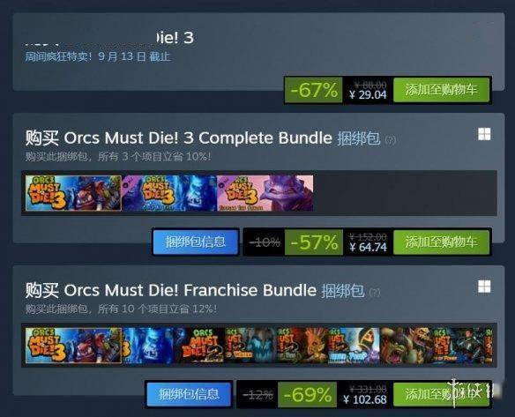
Task: Click the Windows icon on Complete Bundle
Action: tap(484, 134)
